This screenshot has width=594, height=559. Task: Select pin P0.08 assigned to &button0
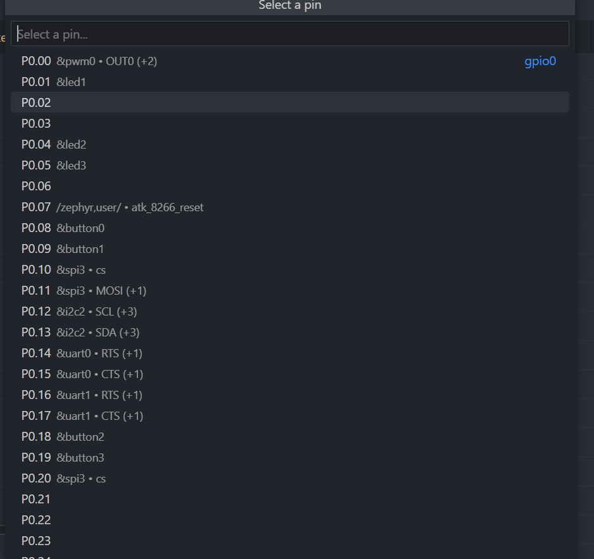[63, 228]
